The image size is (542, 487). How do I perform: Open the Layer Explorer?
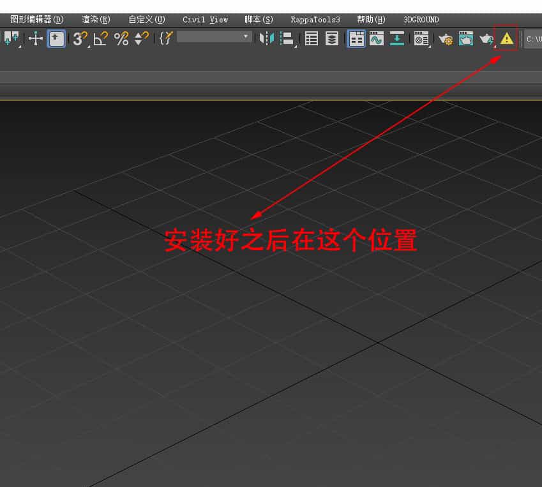pos(332,39)
